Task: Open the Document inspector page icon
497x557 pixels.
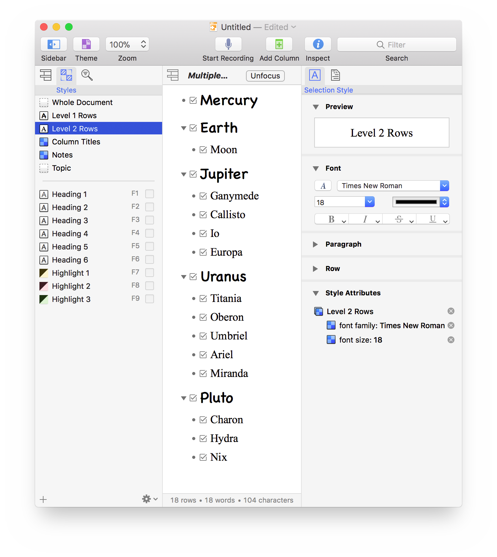Action: point(335,75)
